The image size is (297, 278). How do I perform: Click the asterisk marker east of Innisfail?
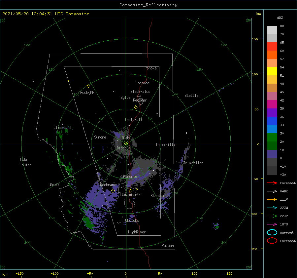coord(157,113)
